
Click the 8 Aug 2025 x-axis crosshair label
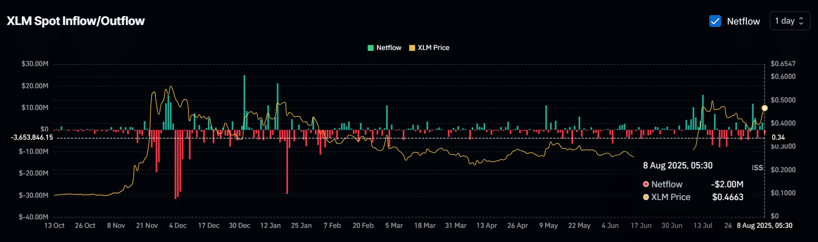click(765, 225)
